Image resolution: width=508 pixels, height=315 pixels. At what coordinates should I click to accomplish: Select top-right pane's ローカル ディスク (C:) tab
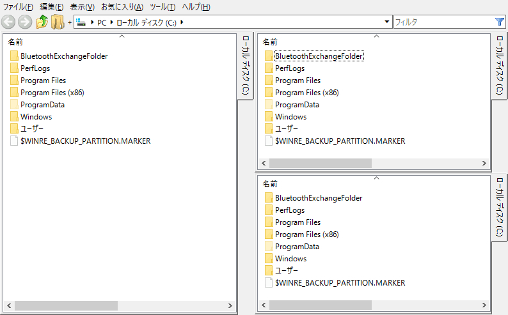pos(500,65)
